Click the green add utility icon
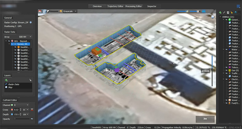Viewport: 242px width, 129px height. 220,12
